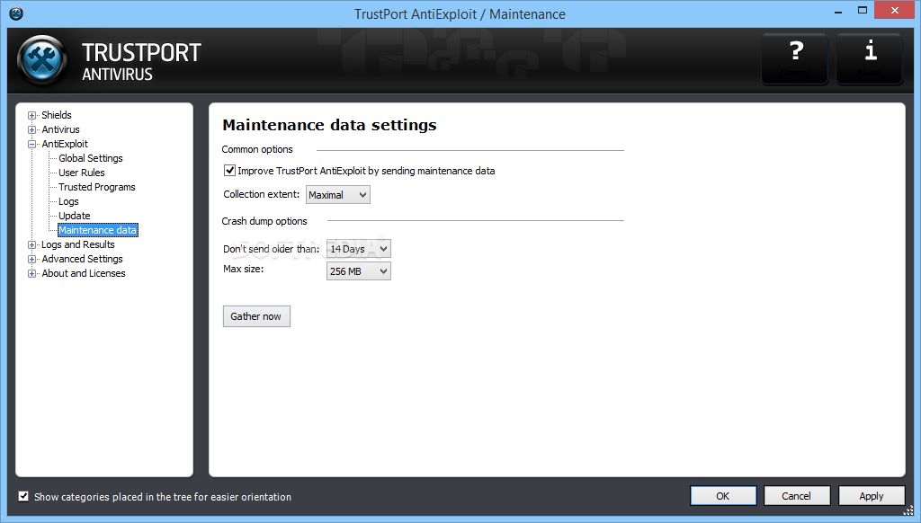The image size is (921, 523).
Task: Select the About and Licenses label
Action: point(84,273)
